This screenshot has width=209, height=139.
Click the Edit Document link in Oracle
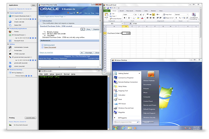coord(49,45)
